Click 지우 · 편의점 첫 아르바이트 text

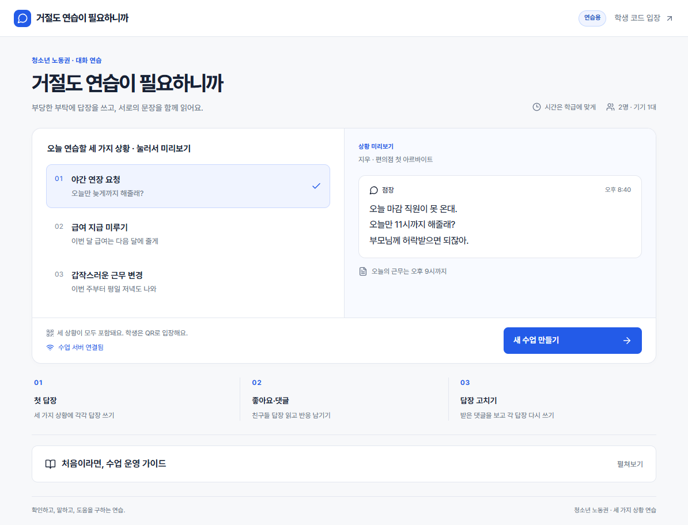pos(395,159)
